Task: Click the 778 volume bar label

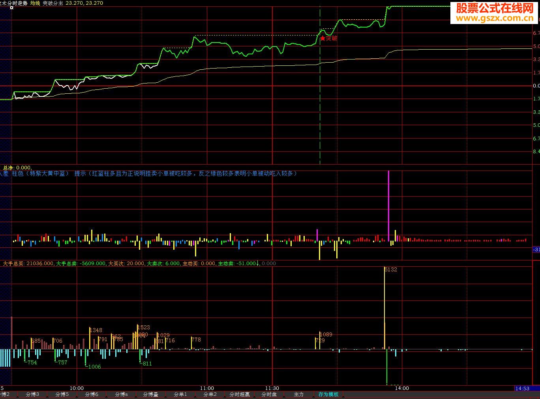Action: point(196,340)
